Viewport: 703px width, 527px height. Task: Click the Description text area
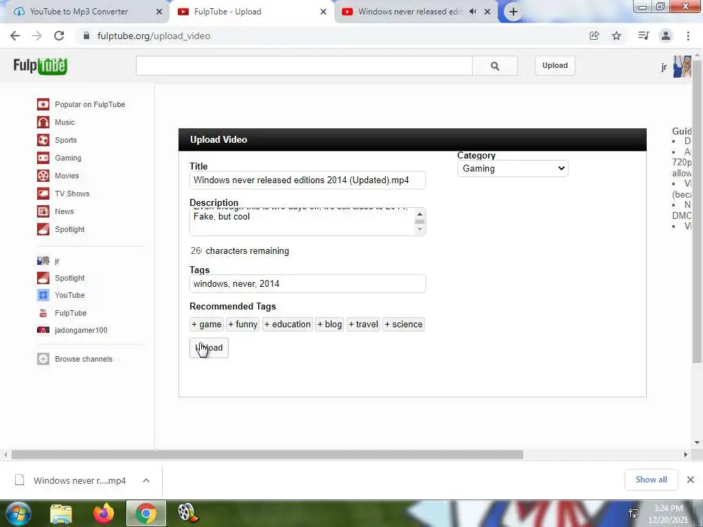[302, 222]
